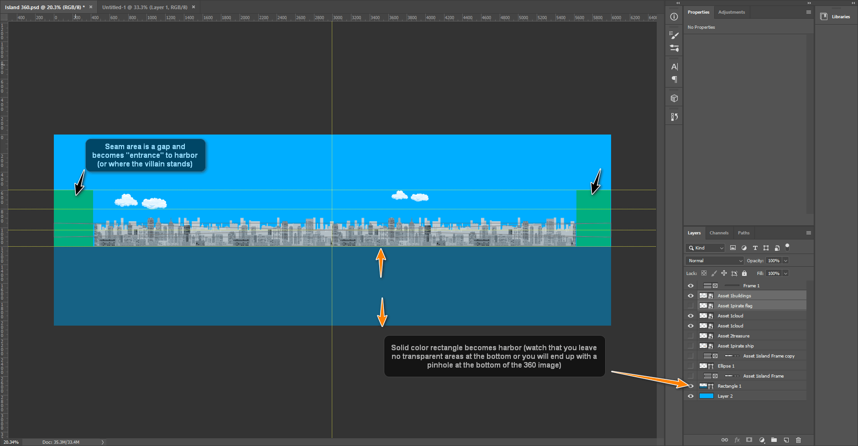
Task: Click the lock all attributes padlock icon
Action: click(744, 274)
